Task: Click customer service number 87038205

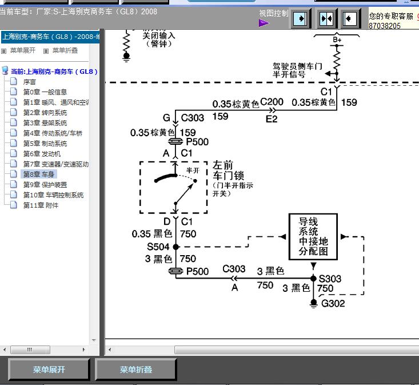Action: [x=385, y=26]
